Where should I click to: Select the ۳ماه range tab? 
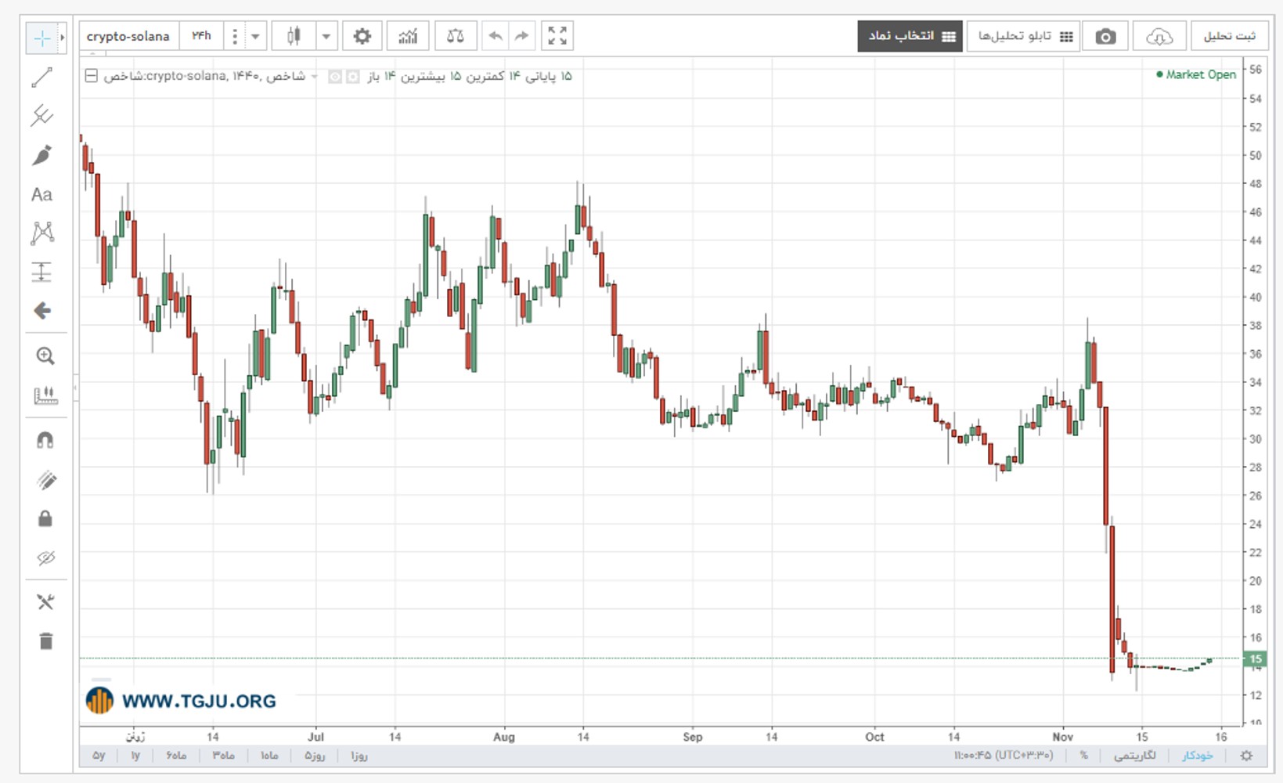pos(223,756)
